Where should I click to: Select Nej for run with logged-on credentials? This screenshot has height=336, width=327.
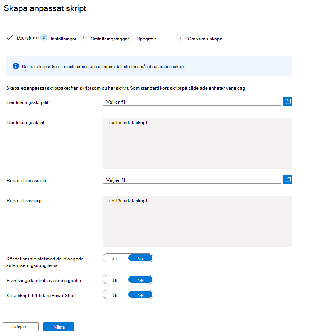tap(140, 259)
